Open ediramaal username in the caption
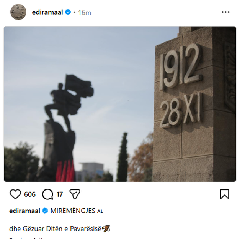 coord(24,211)
